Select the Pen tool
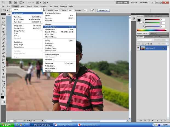The height and width of the screenshot is (127, 170). coord(3,67)
